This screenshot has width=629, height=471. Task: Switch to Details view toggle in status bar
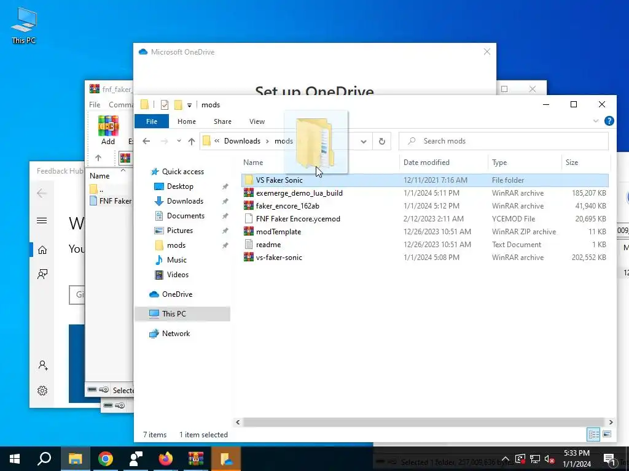(x=593, y=435)
